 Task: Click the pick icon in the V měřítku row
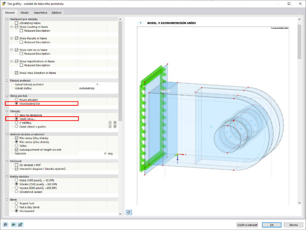110,123
